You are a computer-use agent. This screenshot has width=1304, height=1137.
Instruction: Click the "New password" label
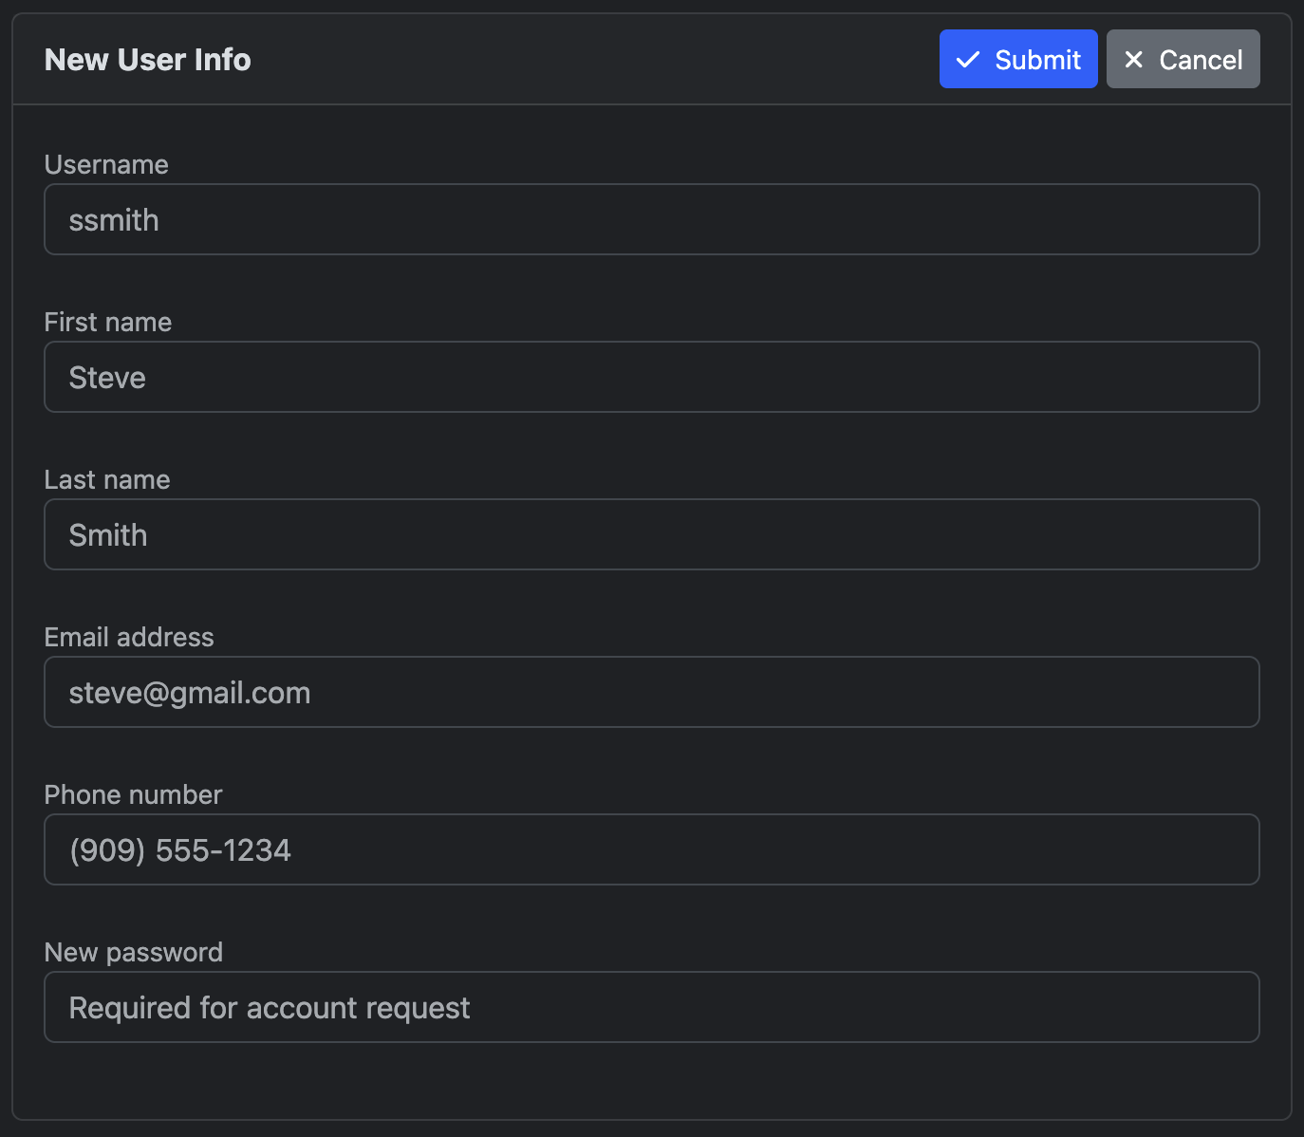click(134, 952)
